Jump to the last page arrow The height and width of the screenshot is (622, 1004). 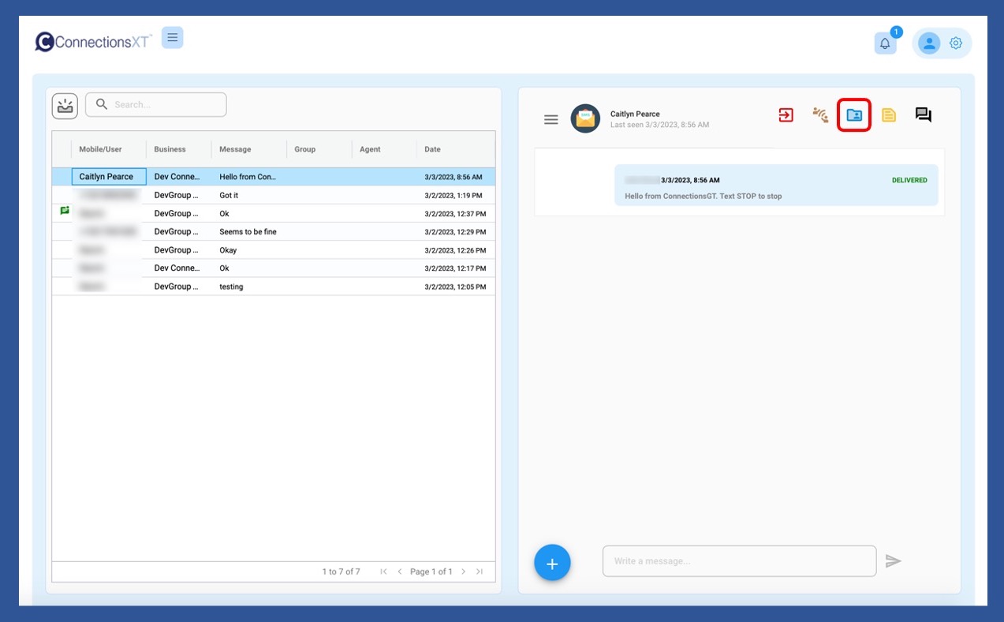[x=480, y=571]
